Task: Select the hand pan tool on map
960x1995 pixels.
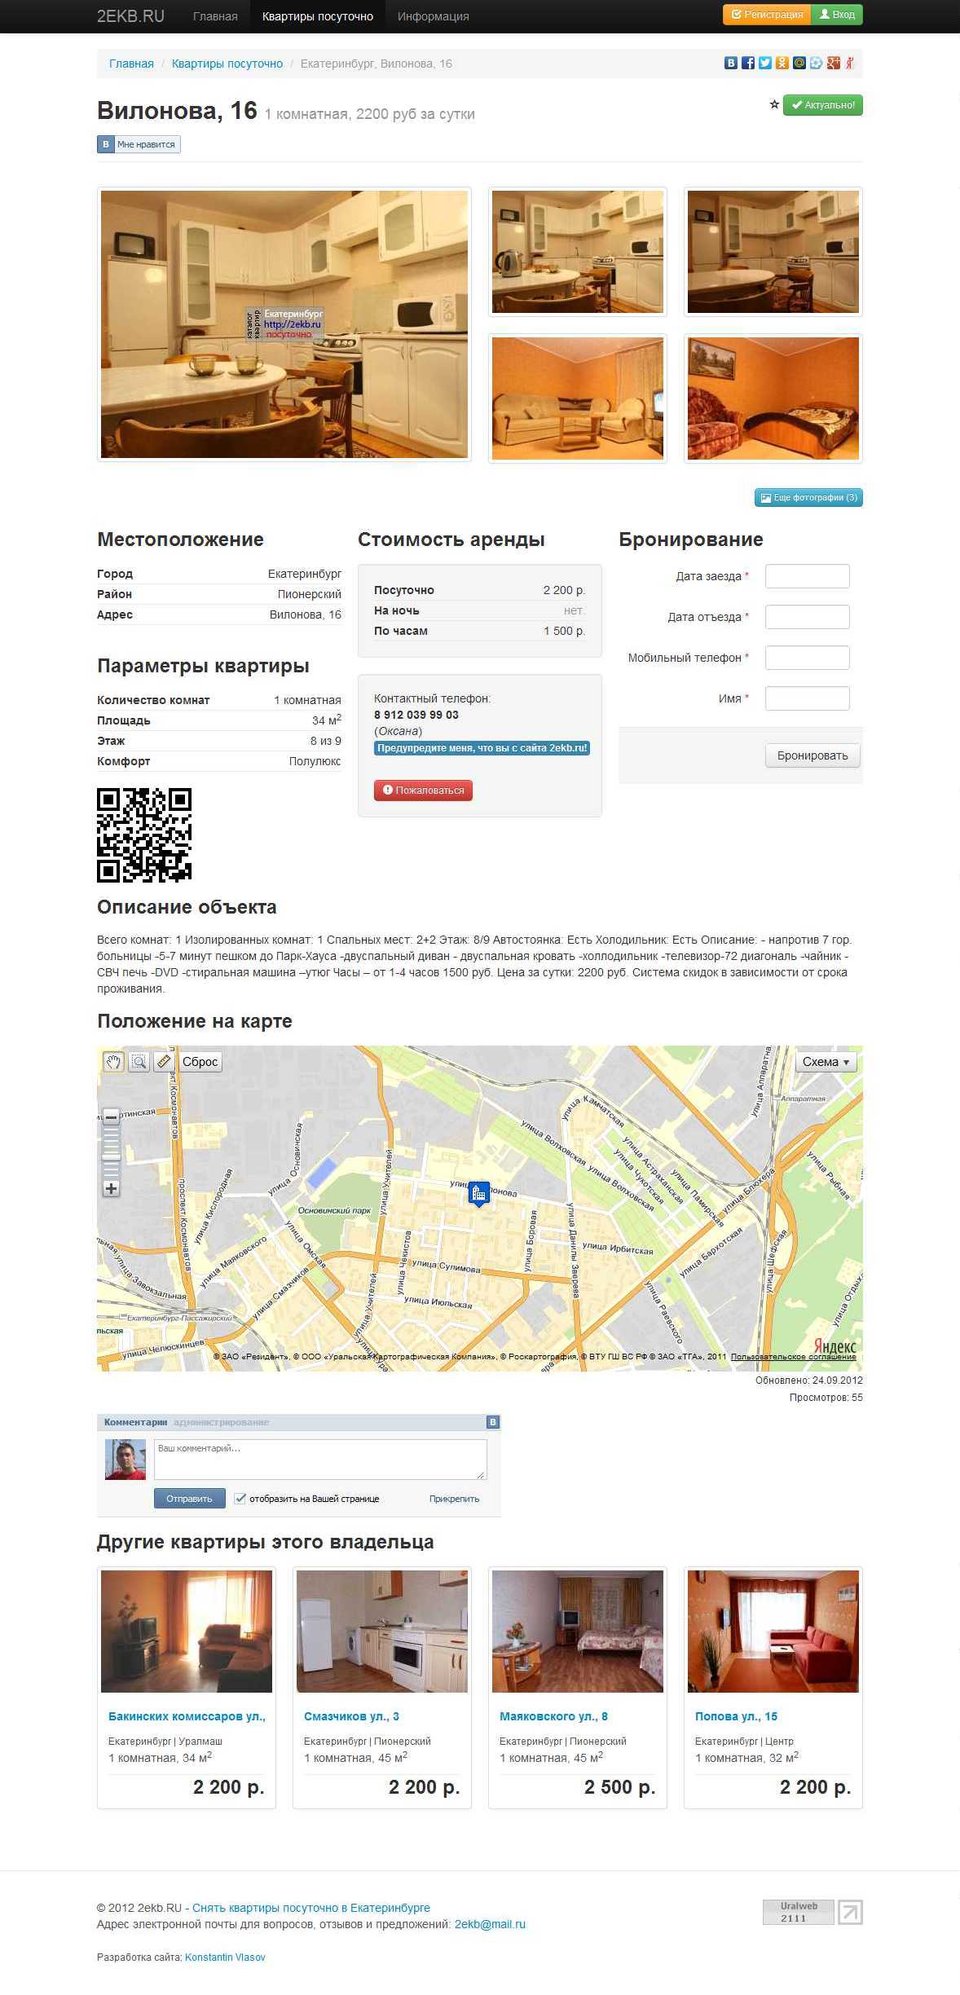Action: pyautogui.click(x=113, y=1062)
